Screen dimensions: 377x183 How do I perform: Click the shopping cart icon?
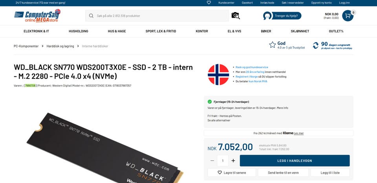tap(348, 16)
